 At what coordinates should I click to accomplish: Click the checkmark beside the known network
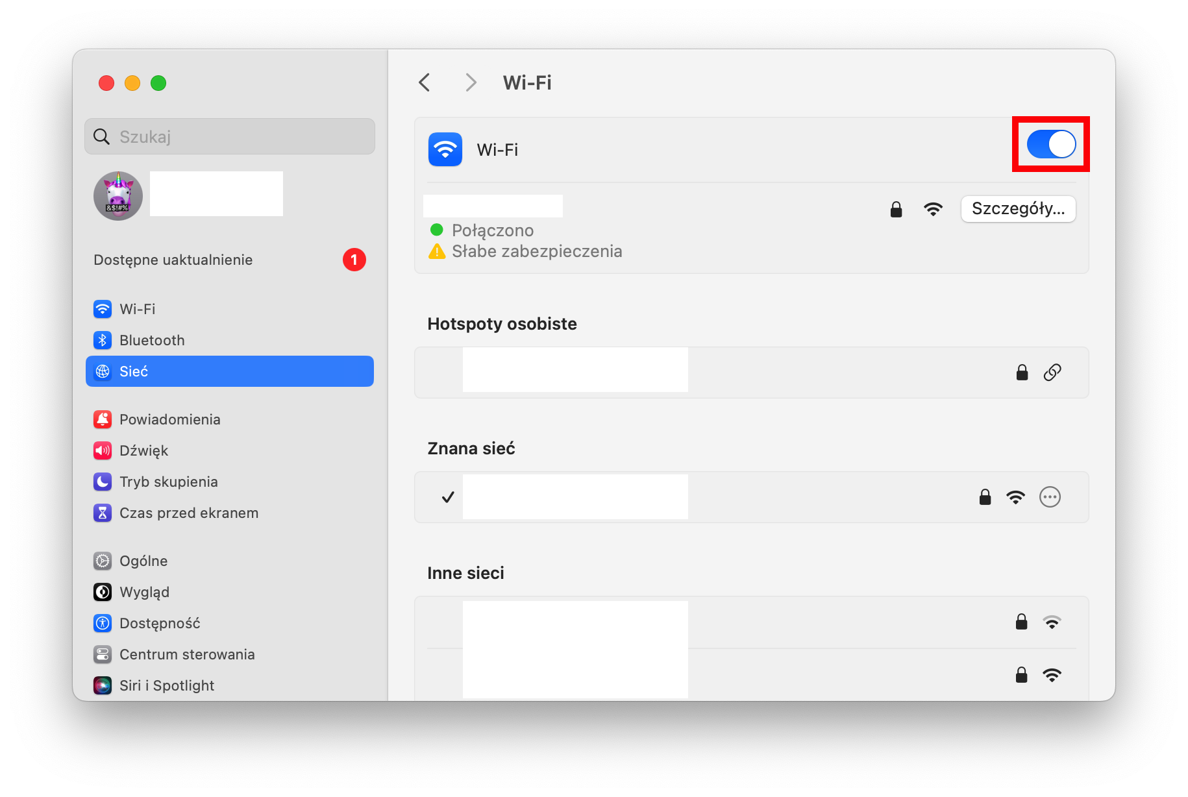point(448,497)
